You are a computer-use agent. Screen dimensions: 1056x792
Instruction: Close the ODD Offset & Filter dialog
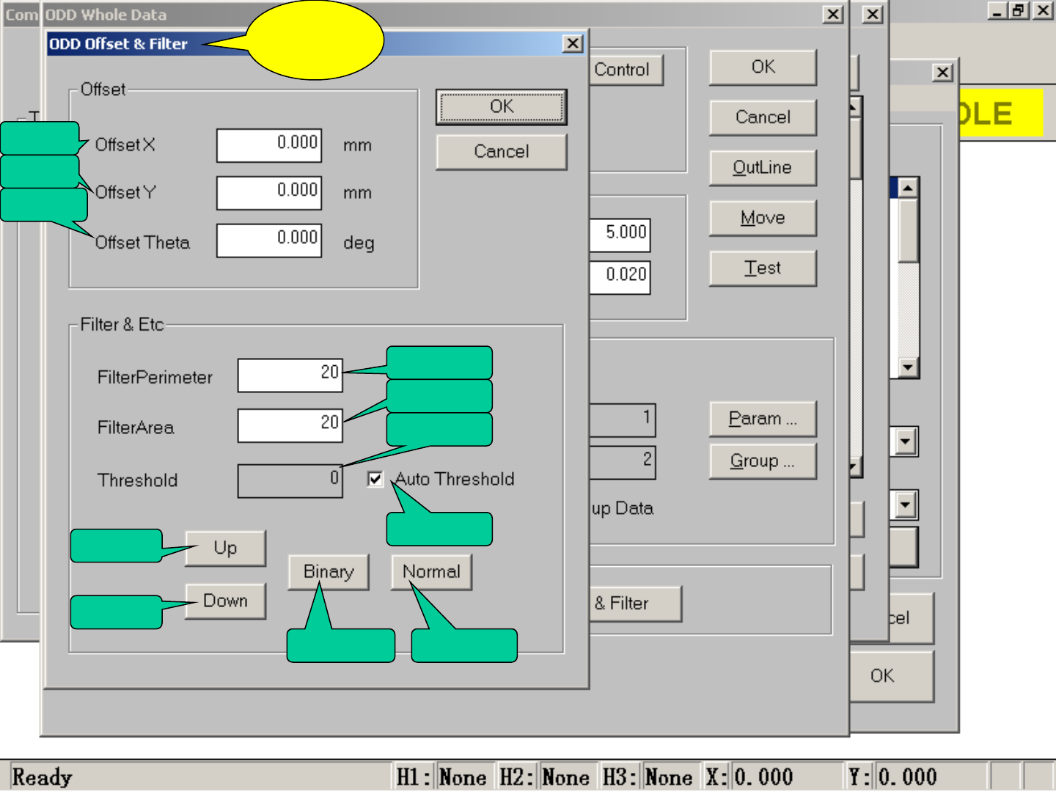point(572,44)
